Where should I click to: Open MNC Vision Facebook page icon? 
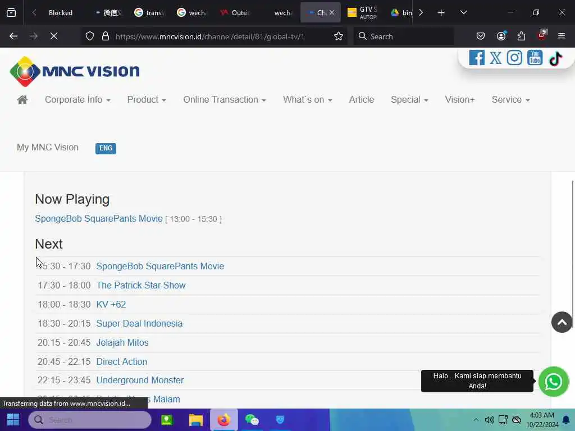(476, 58)
